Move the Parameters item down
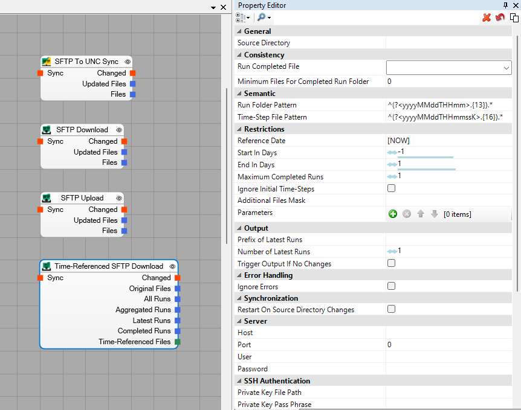The width and height of the screenshot is (521, 410). coord(435,214)
